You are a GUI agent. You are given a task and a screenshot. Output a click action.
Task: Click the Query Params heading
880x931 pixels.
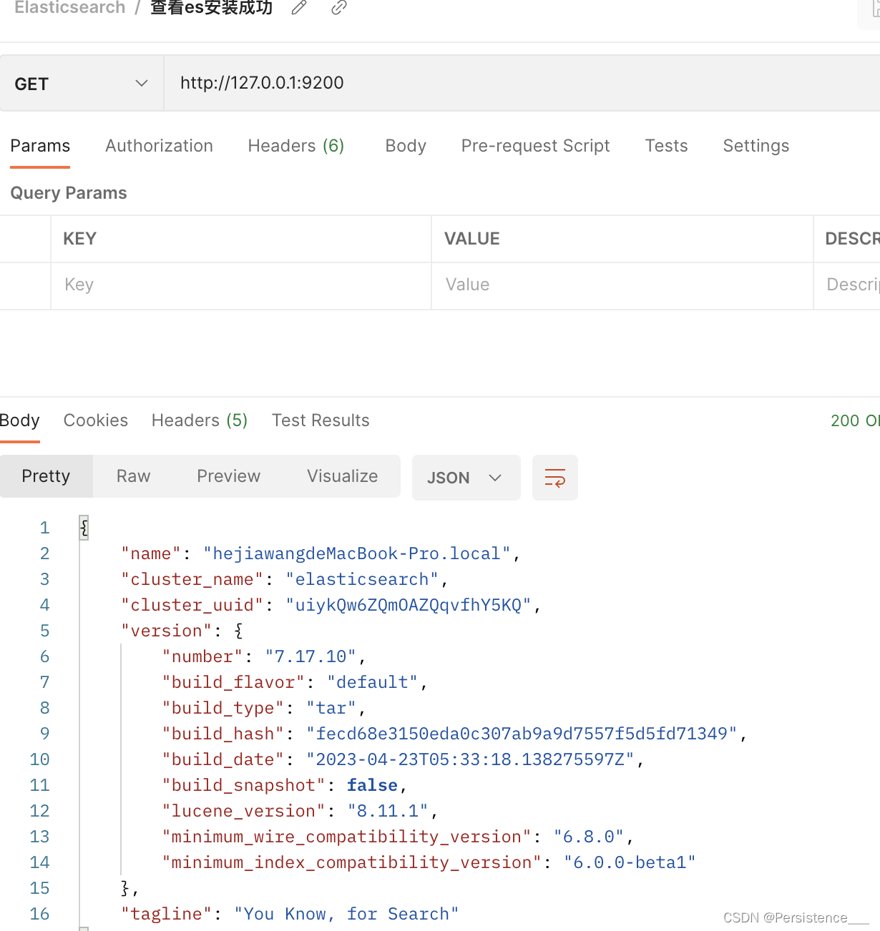[x=69, y=193]
